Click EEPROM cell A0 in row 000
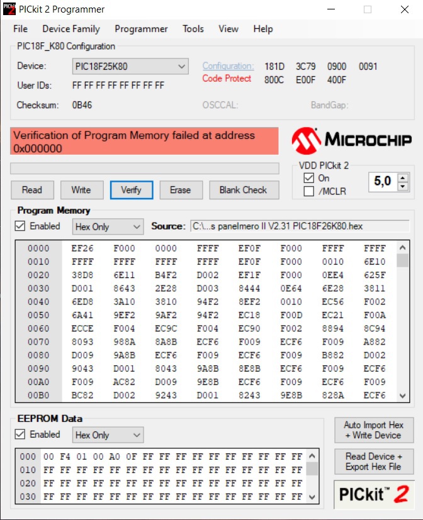Screen dimensions: 423x520 115,456
